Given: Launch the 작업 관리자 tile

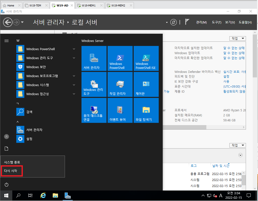Looking at the screenshot, I should 120,84.
